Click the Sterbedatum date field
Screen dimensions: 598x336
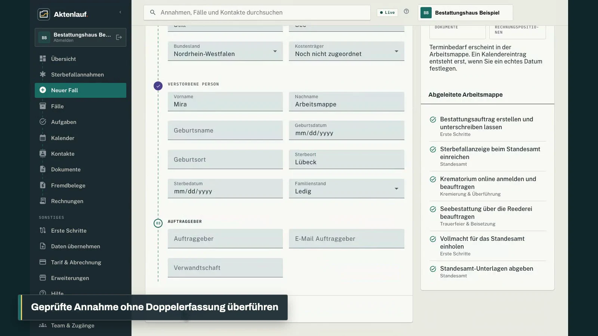point(225,188)
